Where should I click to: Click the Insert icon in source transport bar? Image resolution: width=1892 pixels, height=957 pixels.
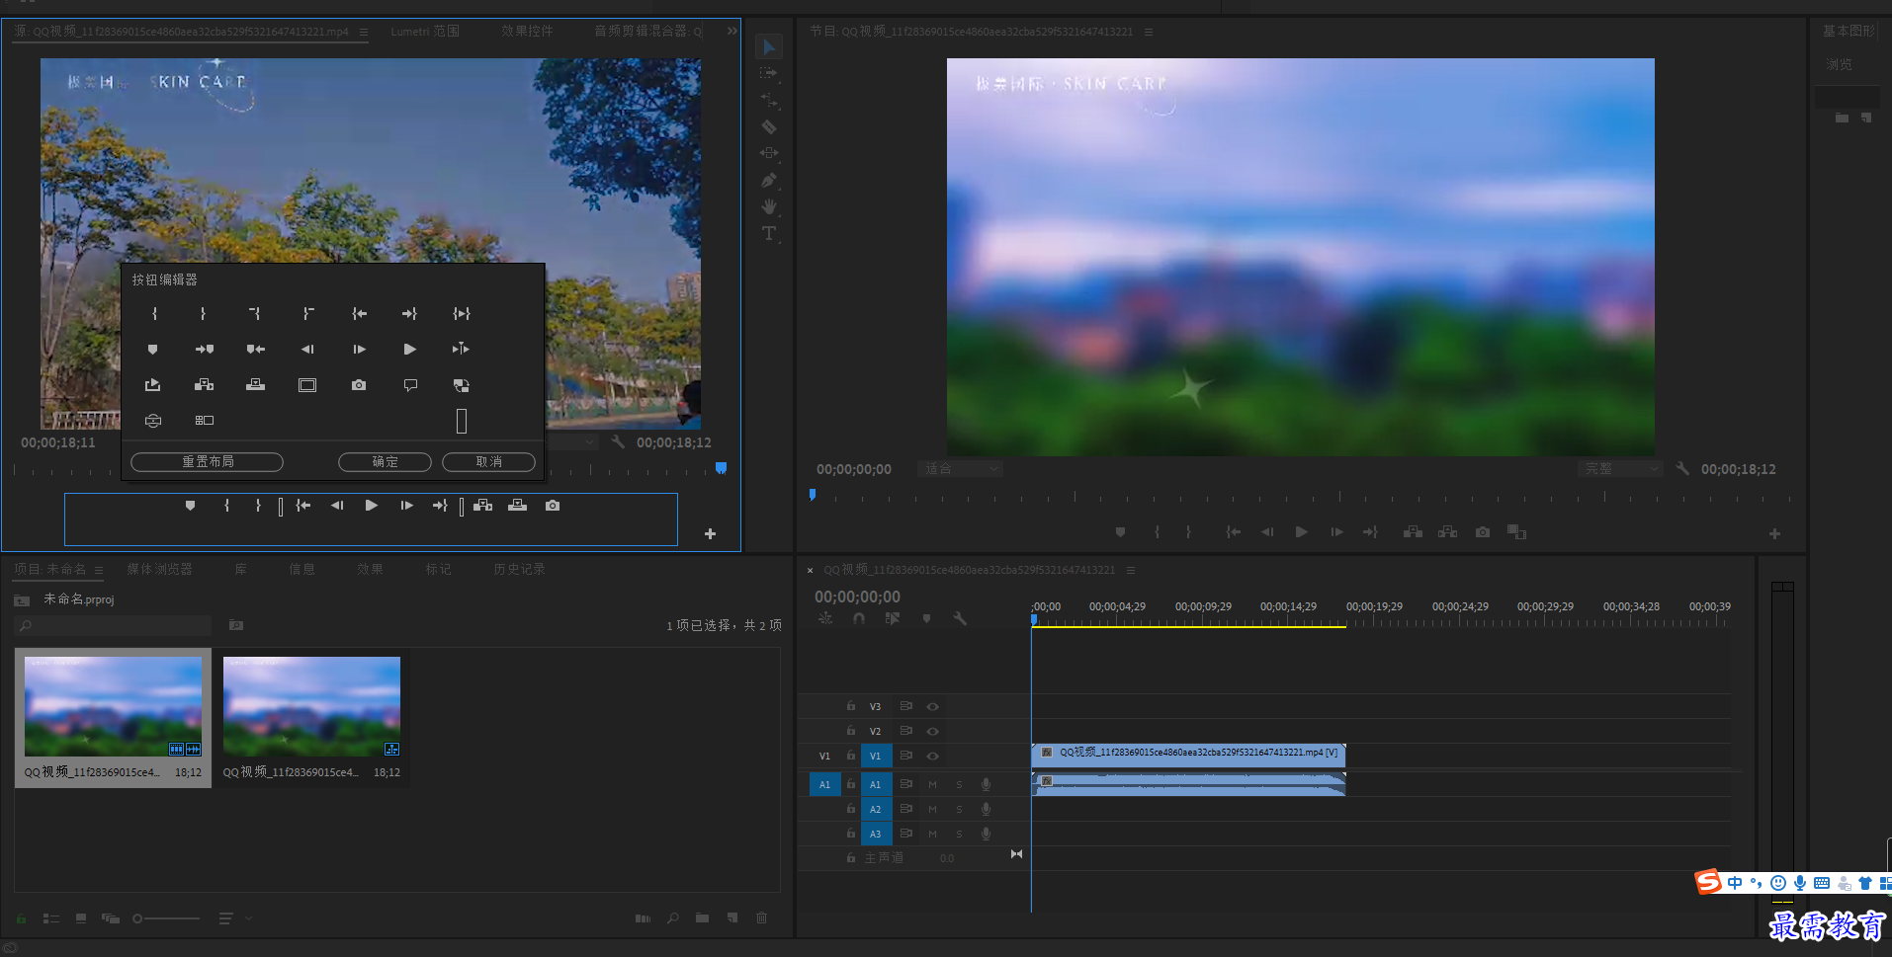482,505
